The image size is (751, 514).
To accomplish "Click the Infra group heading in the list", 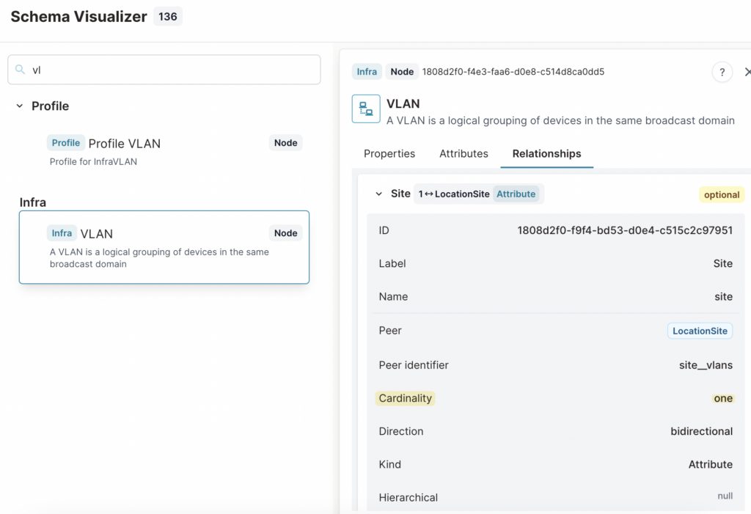I will [x=33, y=202].
